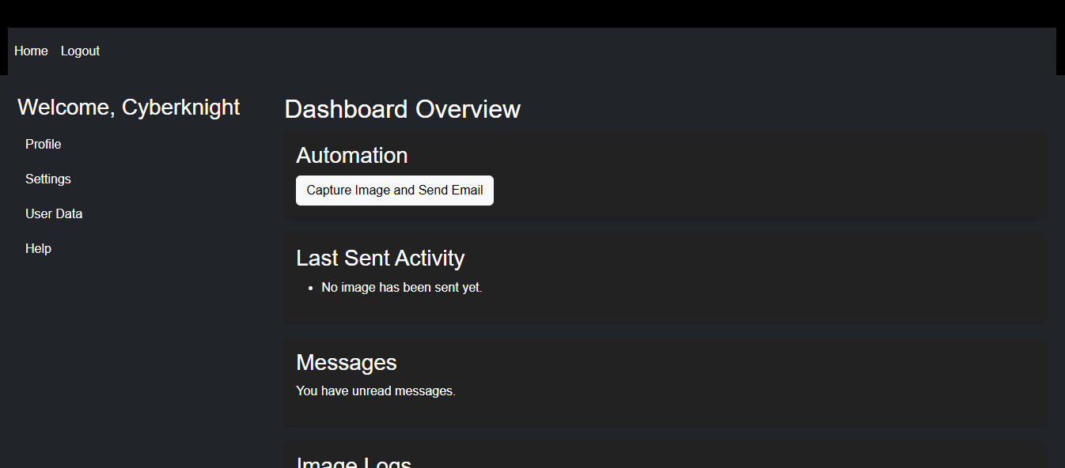
Task: Select the Automation section heading
Action: coord(351,155)
